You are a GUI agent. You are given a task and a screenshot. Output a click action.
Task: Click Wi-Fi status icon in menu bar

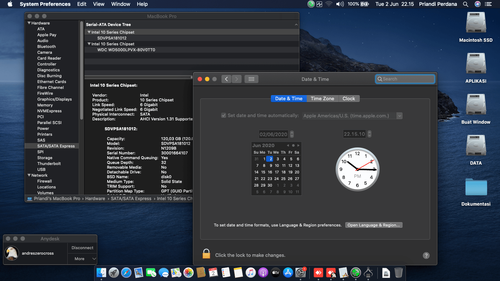pyautogui.click(x=329, y=4)
